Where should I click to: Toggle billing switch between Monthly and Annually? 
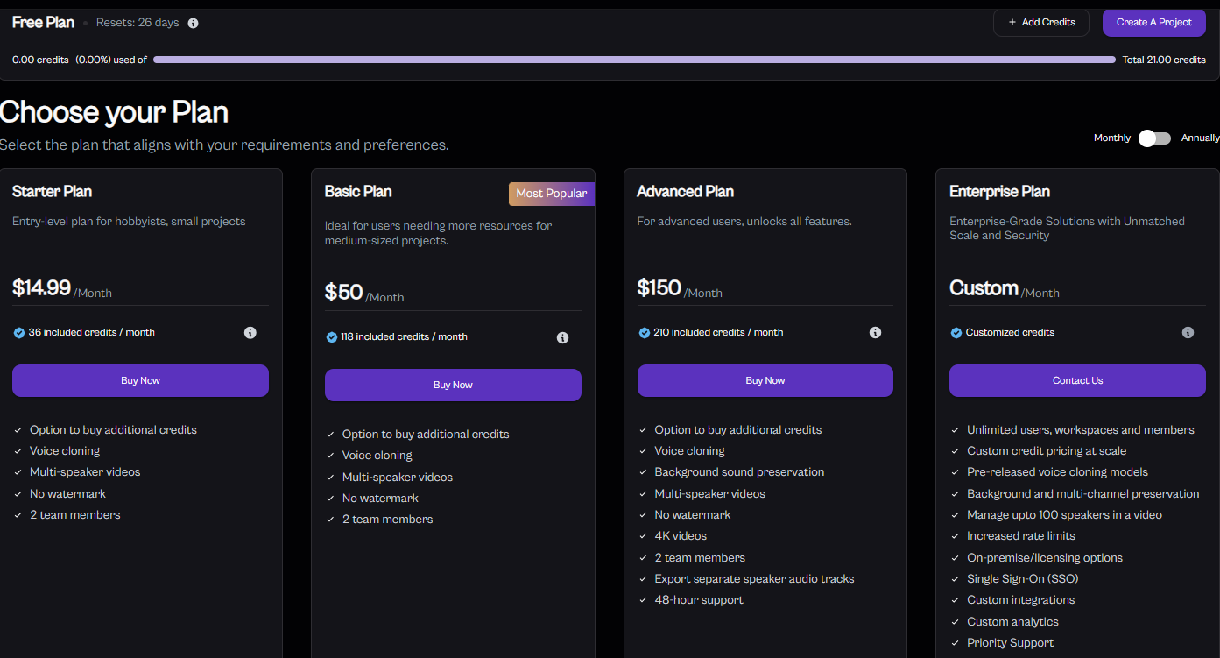[1154, 138]
